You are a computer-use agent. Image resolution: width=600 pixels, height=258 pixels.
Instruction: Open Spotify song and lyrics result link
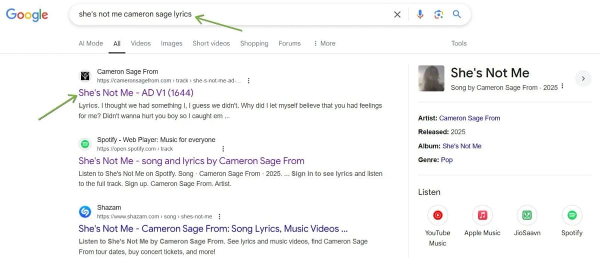pyautogui.click(x=191, y=161)
